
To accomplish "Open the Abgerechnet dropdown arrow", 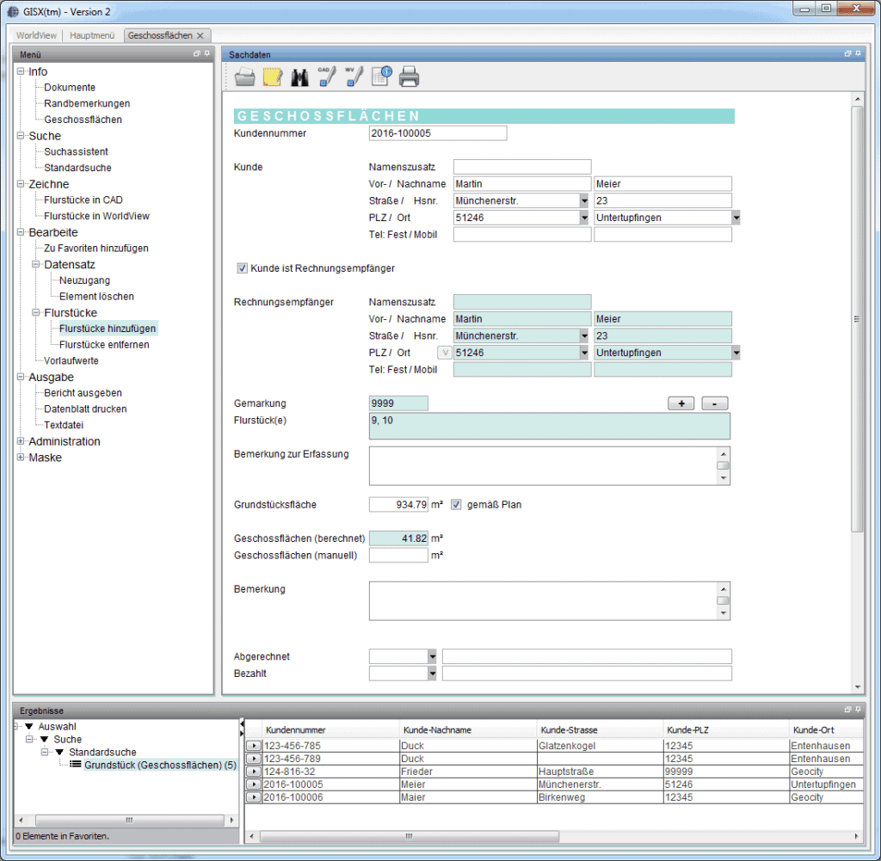I will [x=432, y=656].
